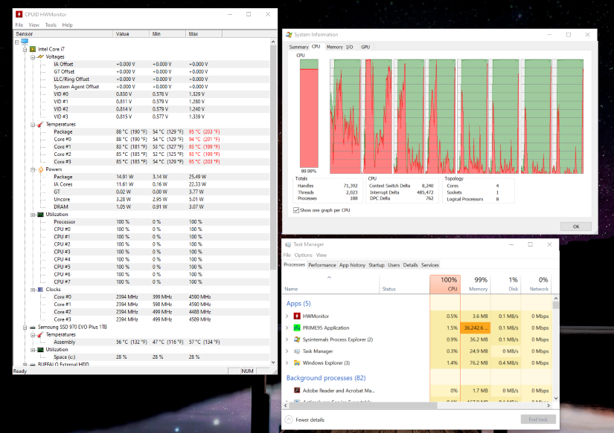Collapse the Intel Core i7 tree node
Viewport: 614px width, 433px height.
(25, 49)
